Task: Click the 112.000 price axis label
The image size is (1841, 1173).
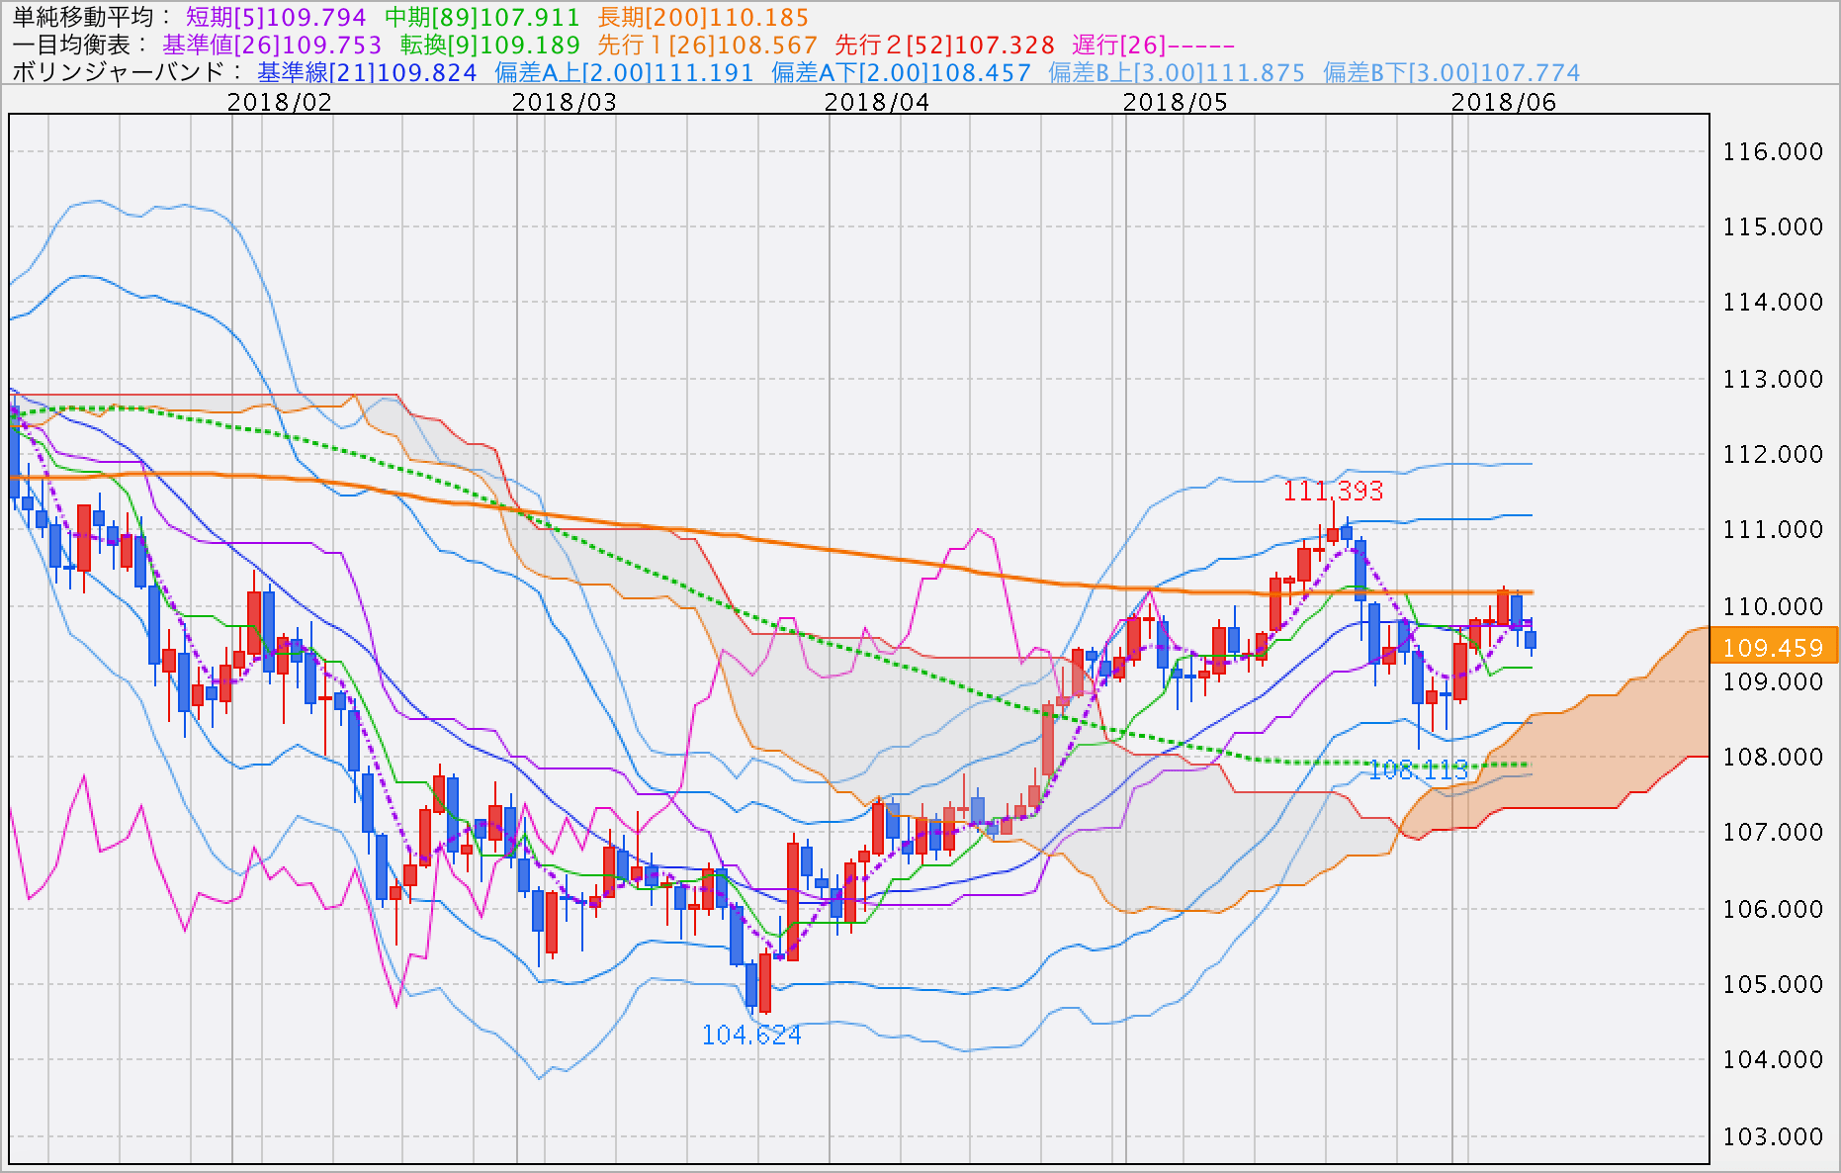Action: pos(1773,454)
